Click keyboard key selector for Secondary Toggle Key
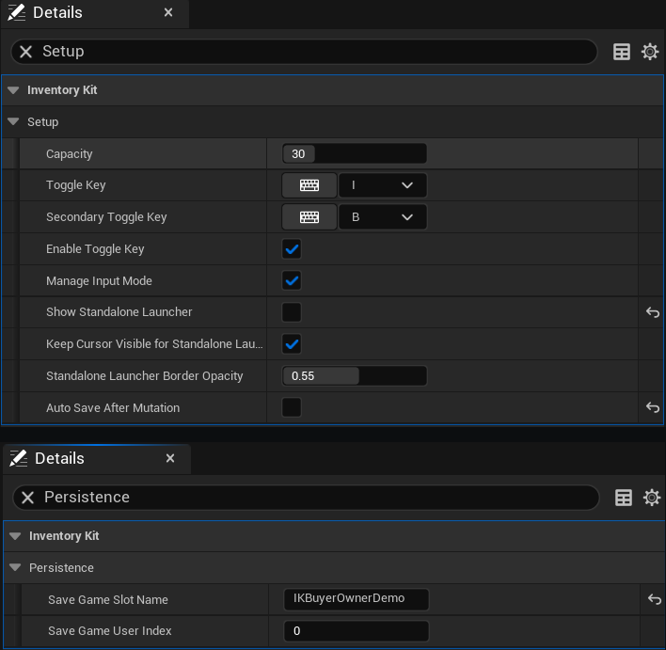 coord(309,217)
